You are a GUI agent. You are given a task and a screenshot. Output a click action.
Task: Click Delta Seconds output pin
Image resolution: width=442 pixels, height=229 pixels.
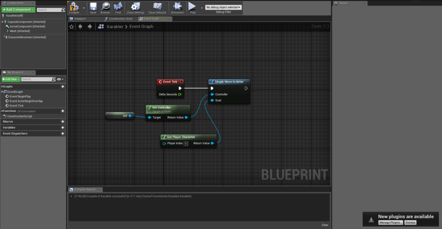click(x=180, y=94)
